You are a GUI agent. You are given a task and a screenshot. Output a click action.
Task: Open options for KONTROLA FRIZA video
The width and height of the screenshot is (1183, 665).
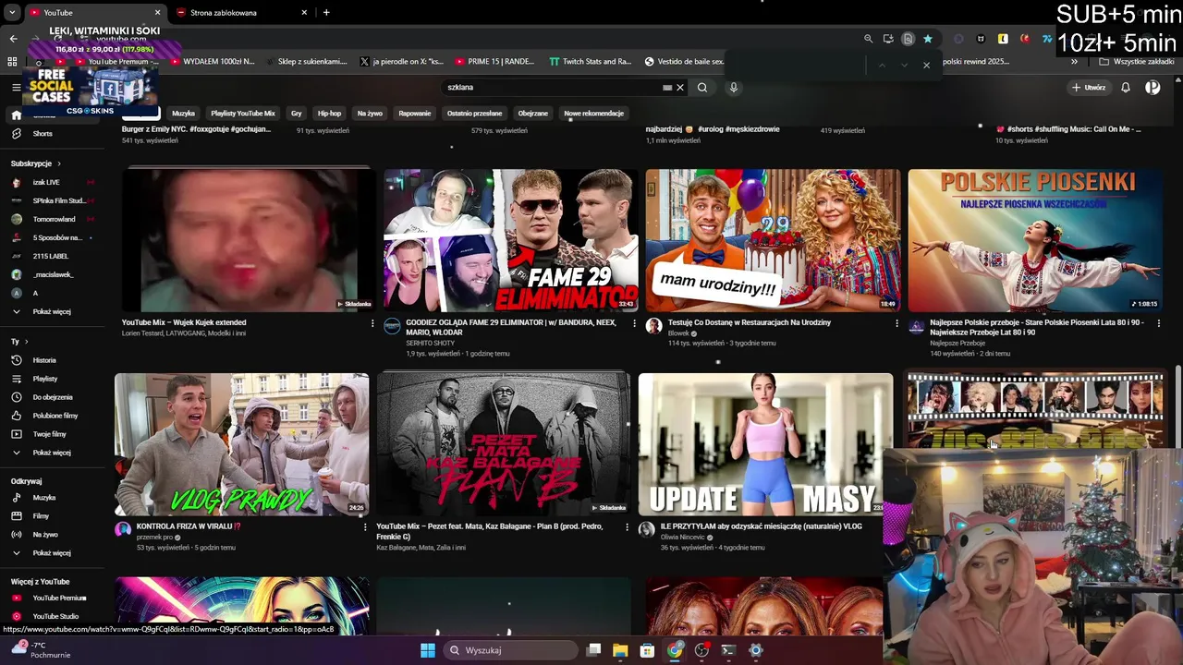(365, 527)
